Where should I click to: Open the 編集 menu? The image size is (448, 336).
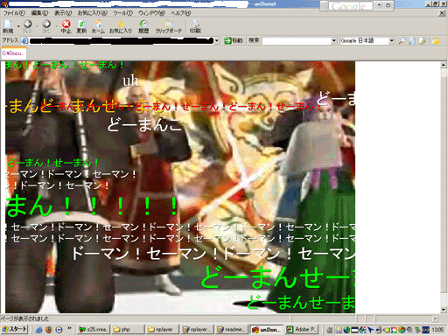(39, 13)
